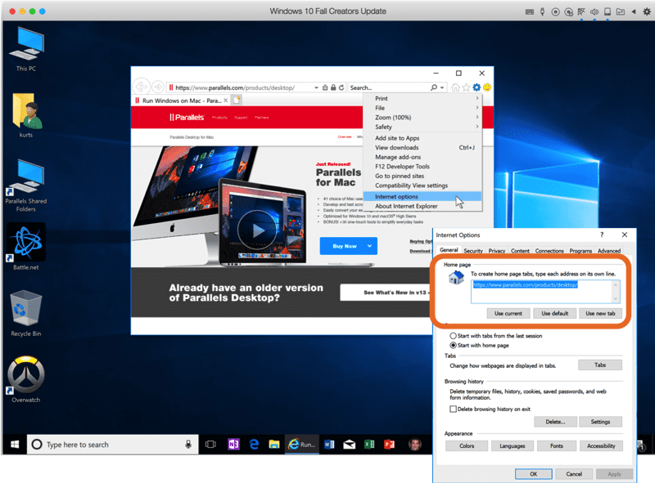
Task: Switch to the Security tab
Action: 473,251
